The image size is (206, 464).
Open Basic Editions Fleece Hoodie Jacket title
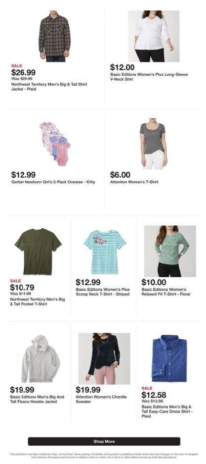[37, 399]
